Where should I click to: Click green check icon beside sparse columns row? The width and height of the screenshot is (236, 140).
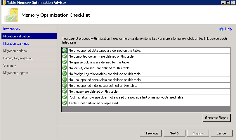[65, 62]
